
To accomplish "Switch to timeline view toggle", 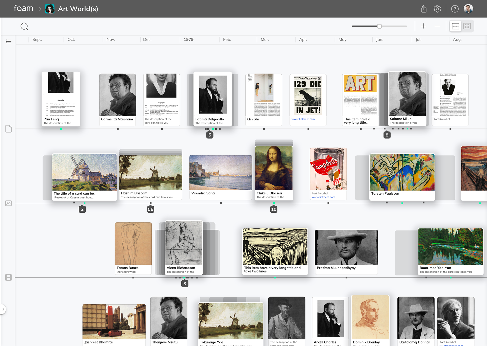I will click(x=456, y=26).
